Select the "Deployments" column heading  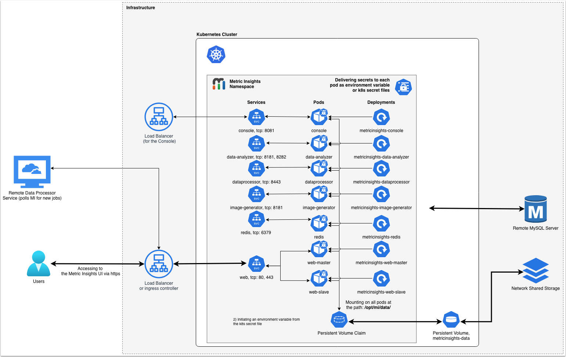(381, 102)
